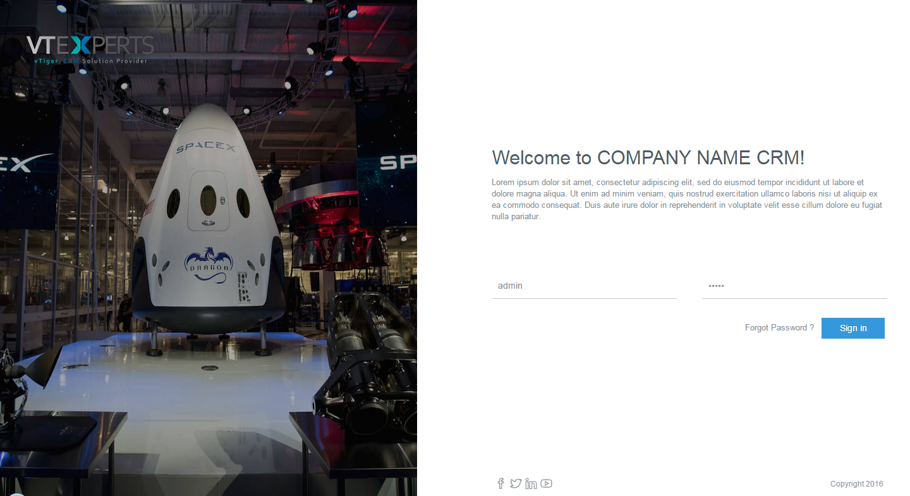The width and height of the screenshot is (910, 496).
Task: Click the Lorem ipsum description paragraph
Action: click(x=687, y=199)
